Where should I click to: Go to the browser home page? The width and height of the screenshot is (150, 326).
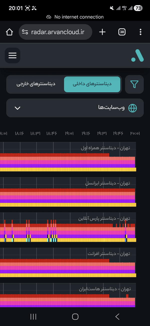9,32
